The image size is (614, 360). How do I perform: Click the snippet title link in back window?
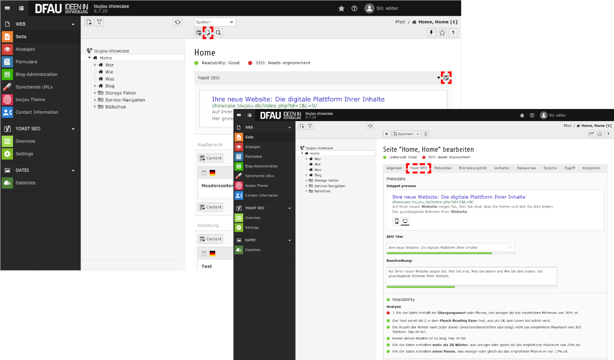298,99
